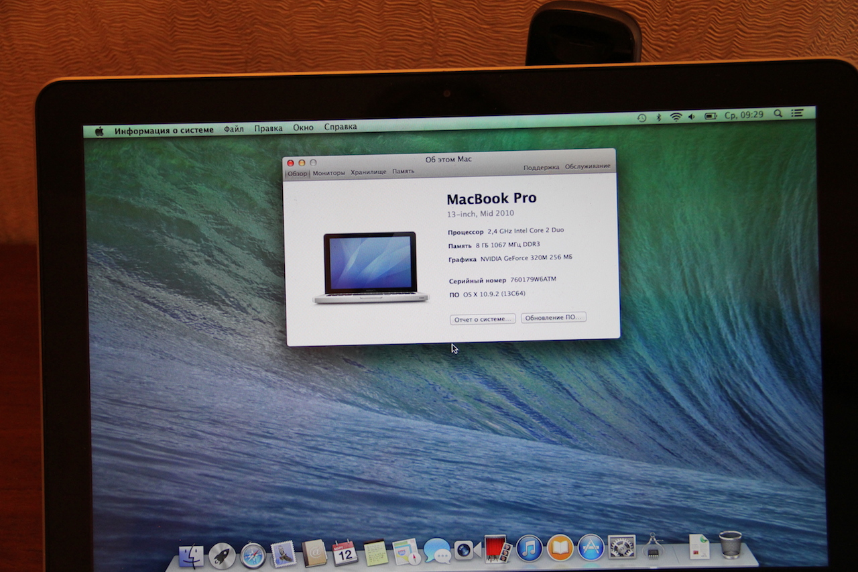This screenshot has width=858, height=572.
Task: Open Spotlight search magnifier
Action: point(778,114)
